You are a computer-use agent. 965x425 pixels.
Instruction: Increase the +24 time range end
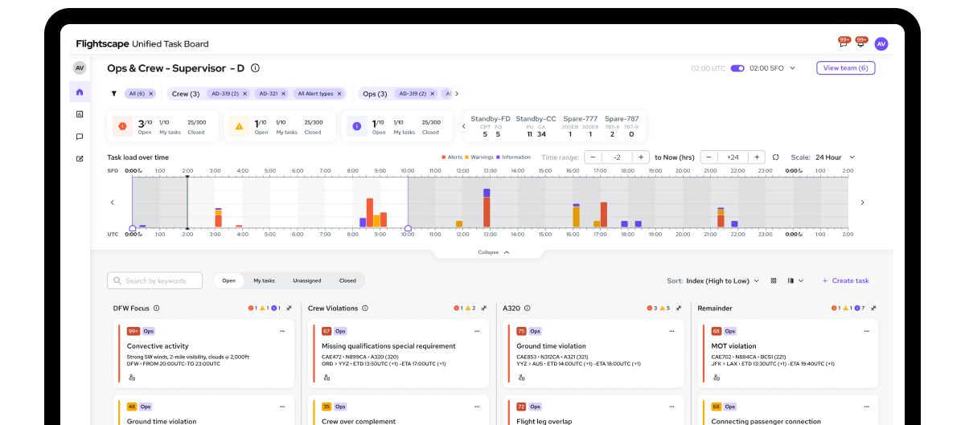(757, 157)
